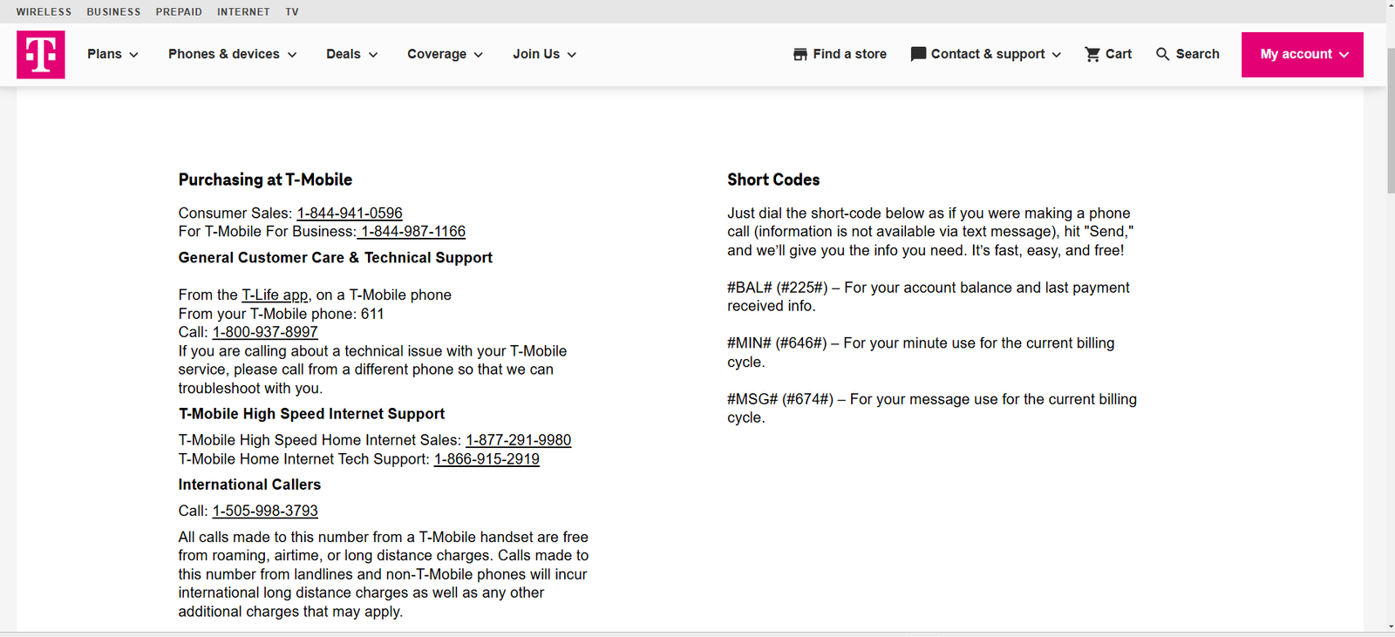Call Consumer Sales link 1-844-941-0596
Viewport: 1395px width, 637px height.
click(x=350, y=213)
